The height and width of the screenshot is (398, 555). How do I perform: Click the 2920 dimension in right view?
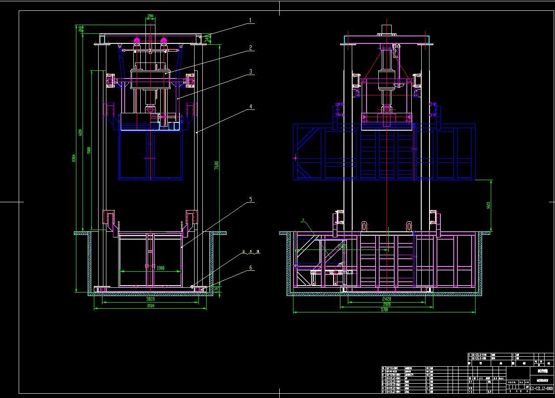(386, 304)
